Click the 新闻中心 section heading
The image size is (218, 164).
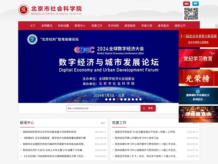[27, 123]
